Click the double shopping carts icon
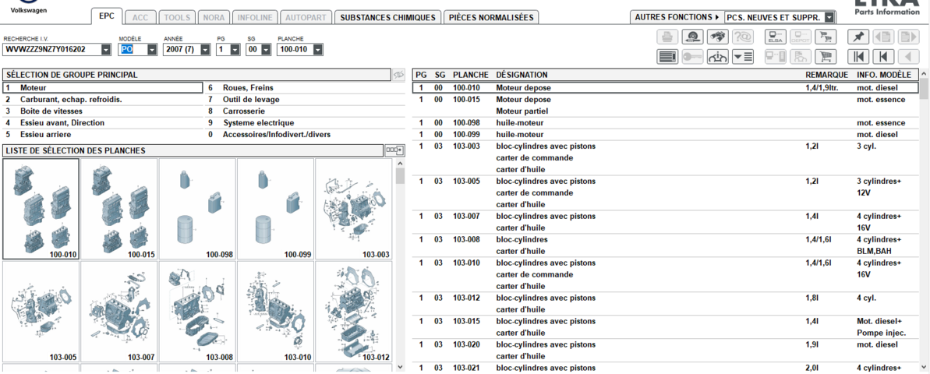930x374 pixels. (825, 37)
